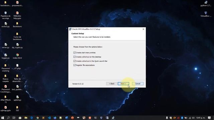Select bot_update... desktop file

17,88
